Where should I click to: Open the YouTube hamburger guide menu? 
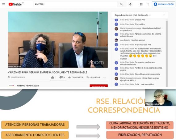pyautogui.click(x=4, y=4)
